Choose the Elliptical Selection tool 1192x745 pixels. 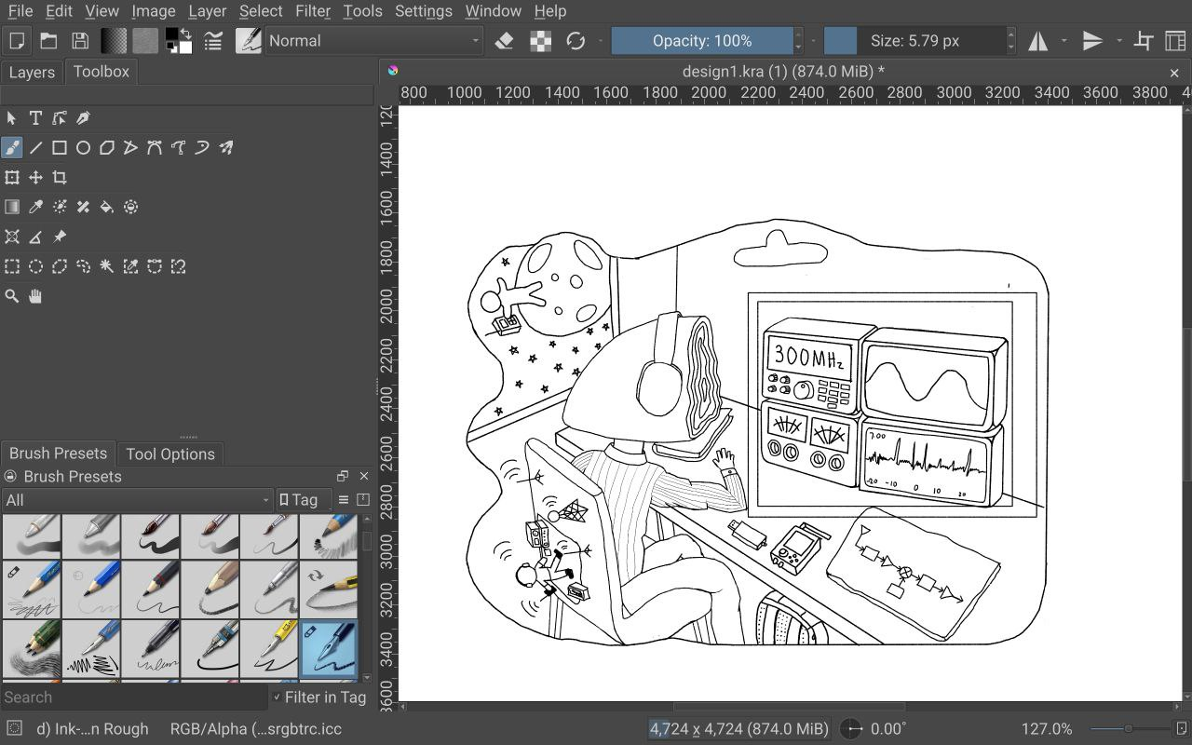[x=35, y=266]
